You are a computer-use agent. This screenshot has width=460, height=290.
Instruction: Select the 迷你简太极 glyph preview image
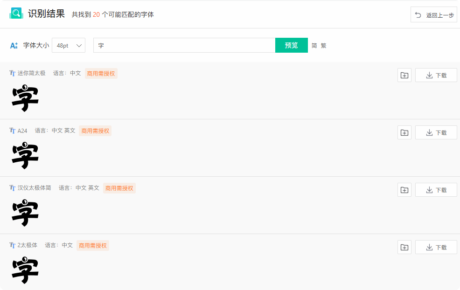pyautogui.click(x=25, y=98)
